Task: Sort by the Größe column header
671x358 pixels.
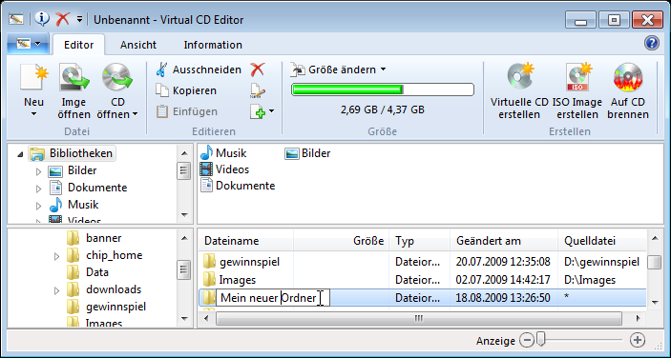Action: pos(341,241)
